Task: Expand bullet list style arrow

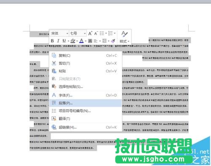Action: [106, 33]
